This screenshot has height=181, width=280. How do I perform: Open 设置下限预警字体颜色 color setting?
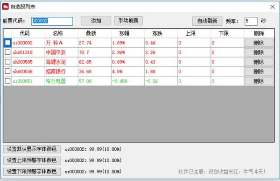pos(32,172)
